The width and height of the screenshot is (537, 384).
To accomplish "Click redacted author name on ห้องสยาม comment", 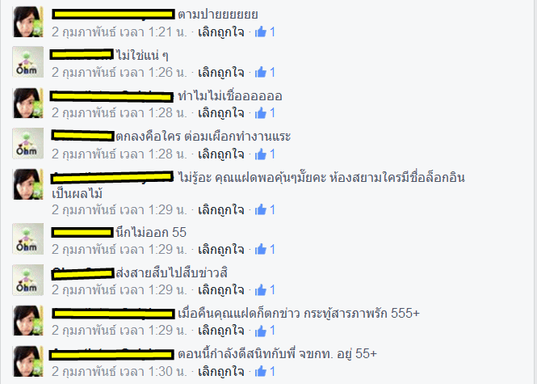I will pyautogui.click(x=112, y=177).
